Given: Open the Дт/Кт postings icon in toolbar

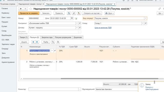Looking at the screenshot, I should 69,13.
